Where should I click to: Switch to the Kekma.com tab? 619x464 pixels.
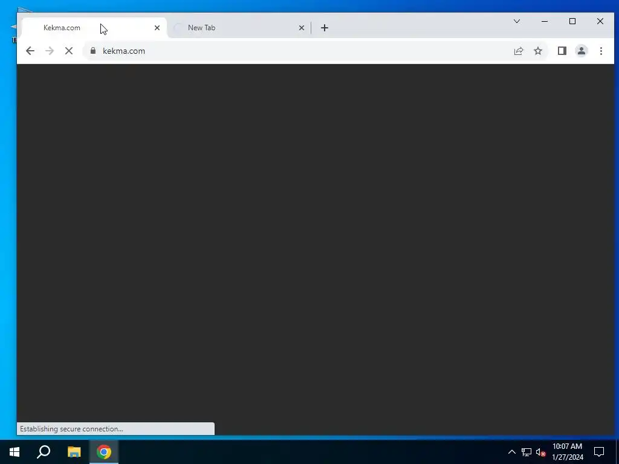tap(94, 28)
